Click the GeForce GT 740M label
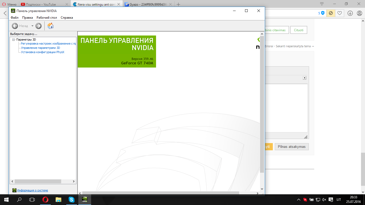Viewport: 365px width, 205px height. pyautogui.click(x=137, y=63)
